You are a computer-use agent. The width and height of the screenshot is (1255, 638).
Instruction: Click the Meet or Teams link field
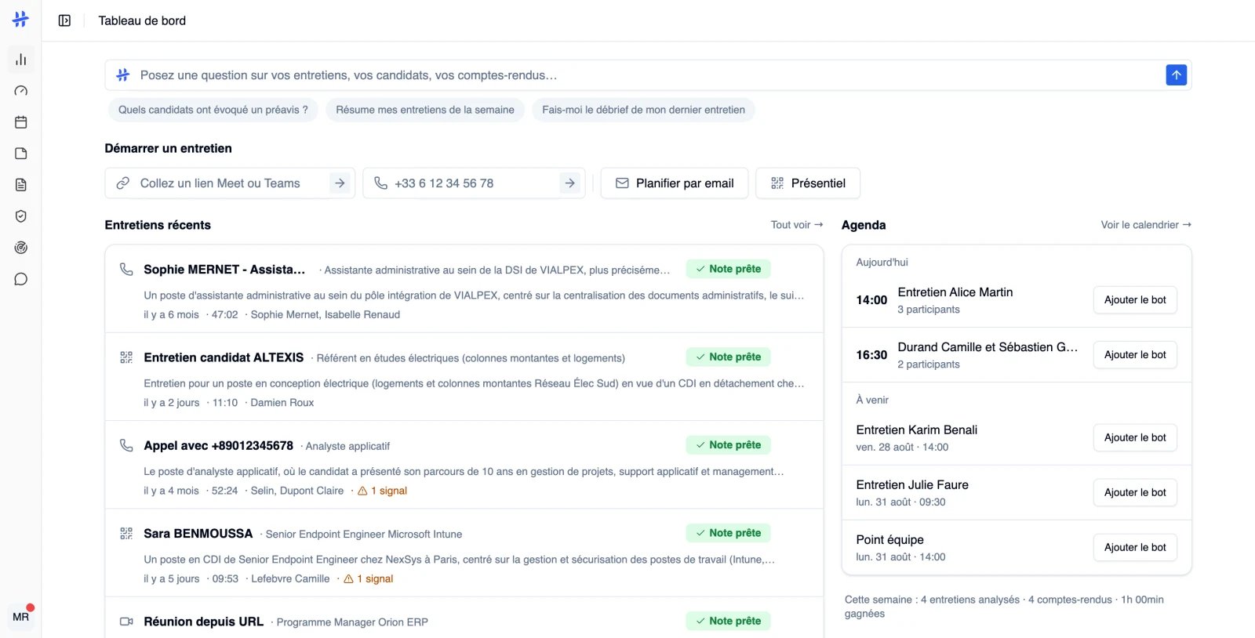pos(230,183)
